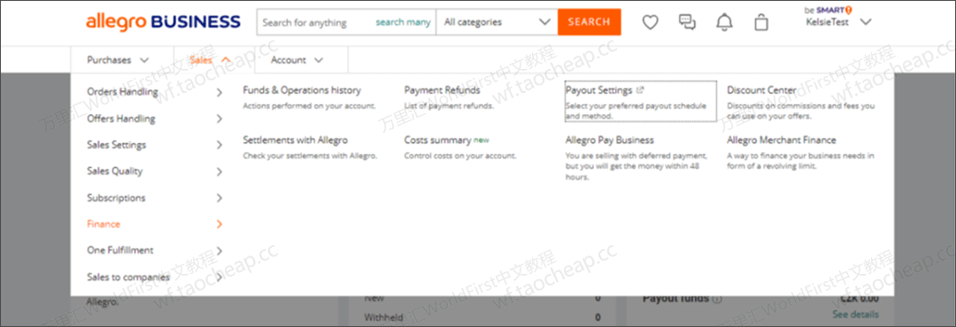Expand One Fulfillment submenu arrow
The height and width of the screenshot is (327, 956).
pos(220,250)
